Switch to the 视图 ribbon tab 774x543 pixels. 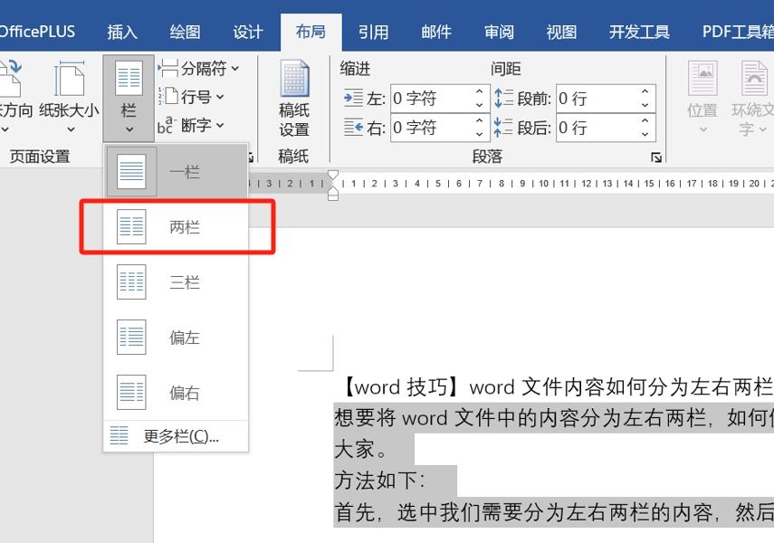(x=561, y=32)
